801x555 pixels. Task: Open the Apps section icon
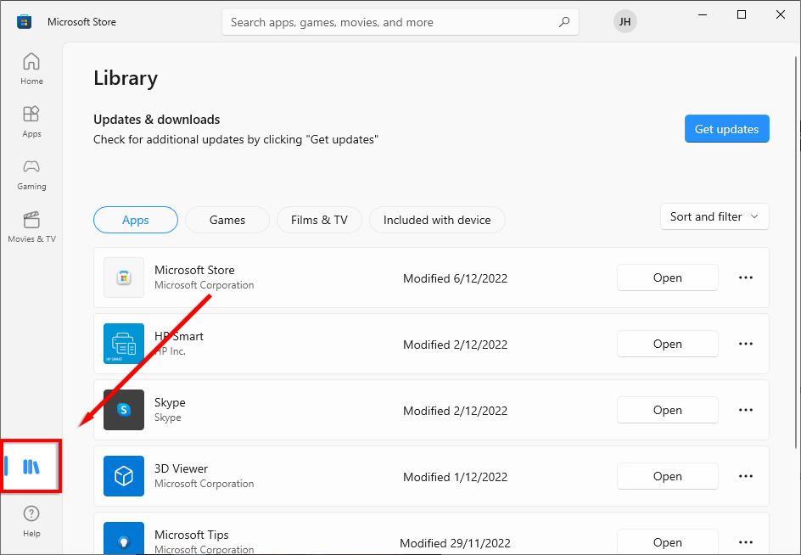tap(31, 121)
